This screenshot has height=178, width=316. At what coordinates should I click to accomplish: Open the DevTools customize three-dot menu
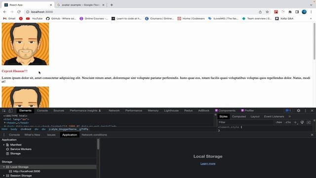(306, 111)
